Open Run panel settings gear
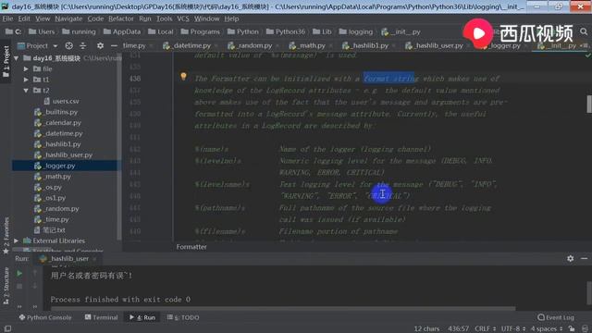592x333 pixels. pyautogui.click(x=570, y=259)
